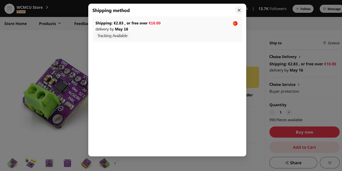The width and height of the screenshot is (342, 171).
Task: Expand the Products dropdown menu
Action: [x=50, y=24]
